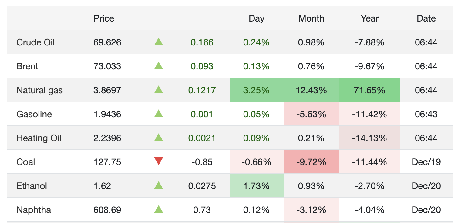458x223 pixels.
Task: Click the 0.05% day cell for Gasoline
Action: (x=257, y=114)
